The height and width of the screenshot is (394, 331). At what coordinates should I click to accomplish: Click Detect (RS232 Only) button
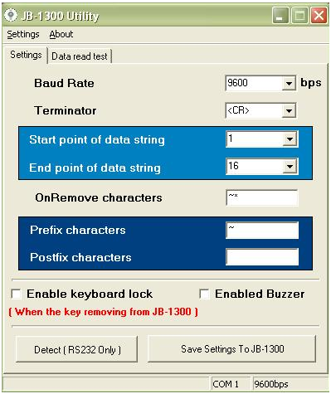(77, 349)
